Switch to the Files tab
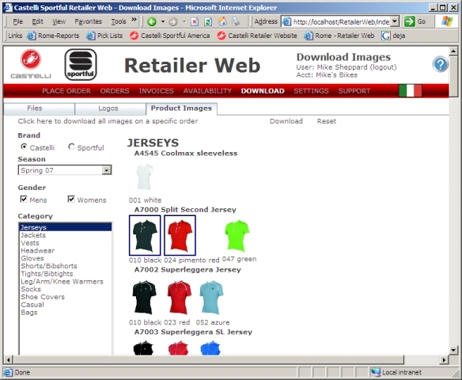The width and height of the screenshot is (462, 380). (x=39, y=108)
